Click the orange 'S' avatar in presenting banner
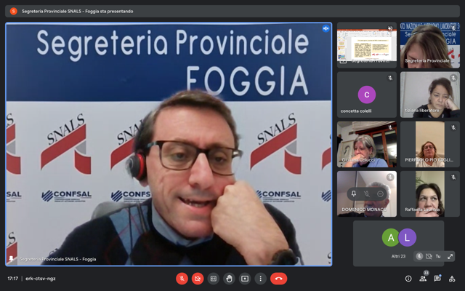 click(13, 12)
